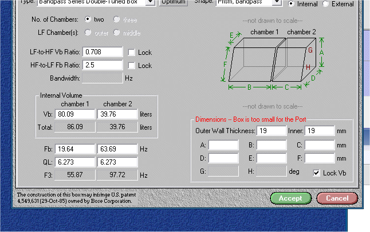
Task: Click the Cancel button
Action: pos(337,198)
